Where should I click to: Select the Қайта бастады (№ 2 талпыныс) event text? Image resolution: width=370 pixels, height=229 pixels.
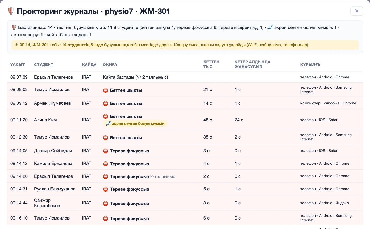pyautogui.click(x=135, y=77)
